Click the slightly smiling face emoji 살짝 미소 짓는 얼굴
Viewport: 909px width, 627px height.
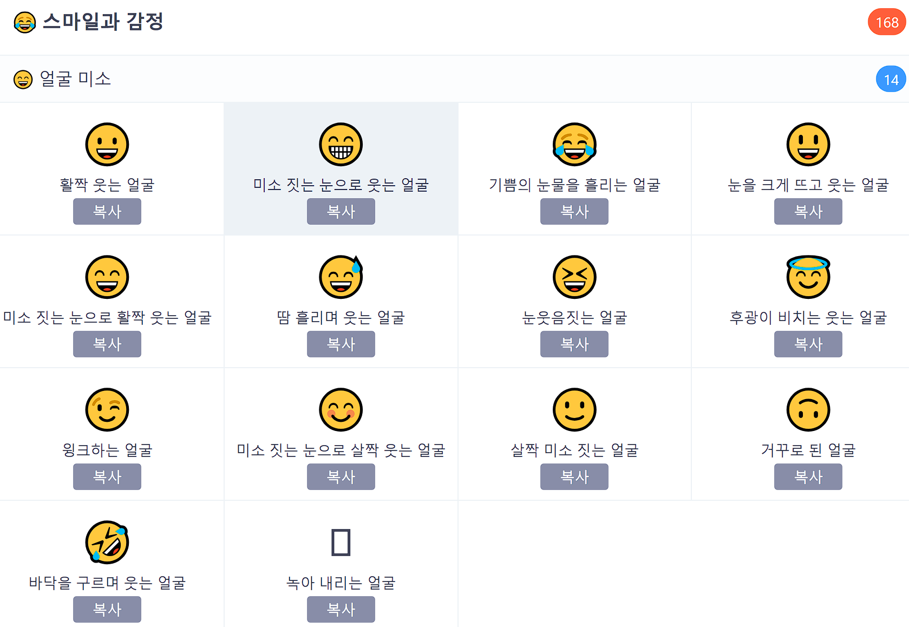click(574, 409)
